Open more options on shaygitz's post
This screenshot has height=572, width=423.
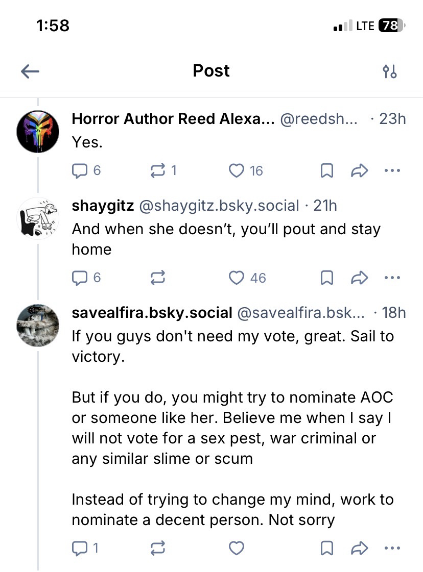[392, 278]
